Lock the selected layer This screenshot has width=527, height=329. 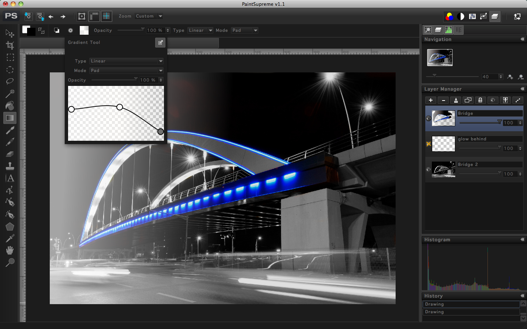click(480, 100)
